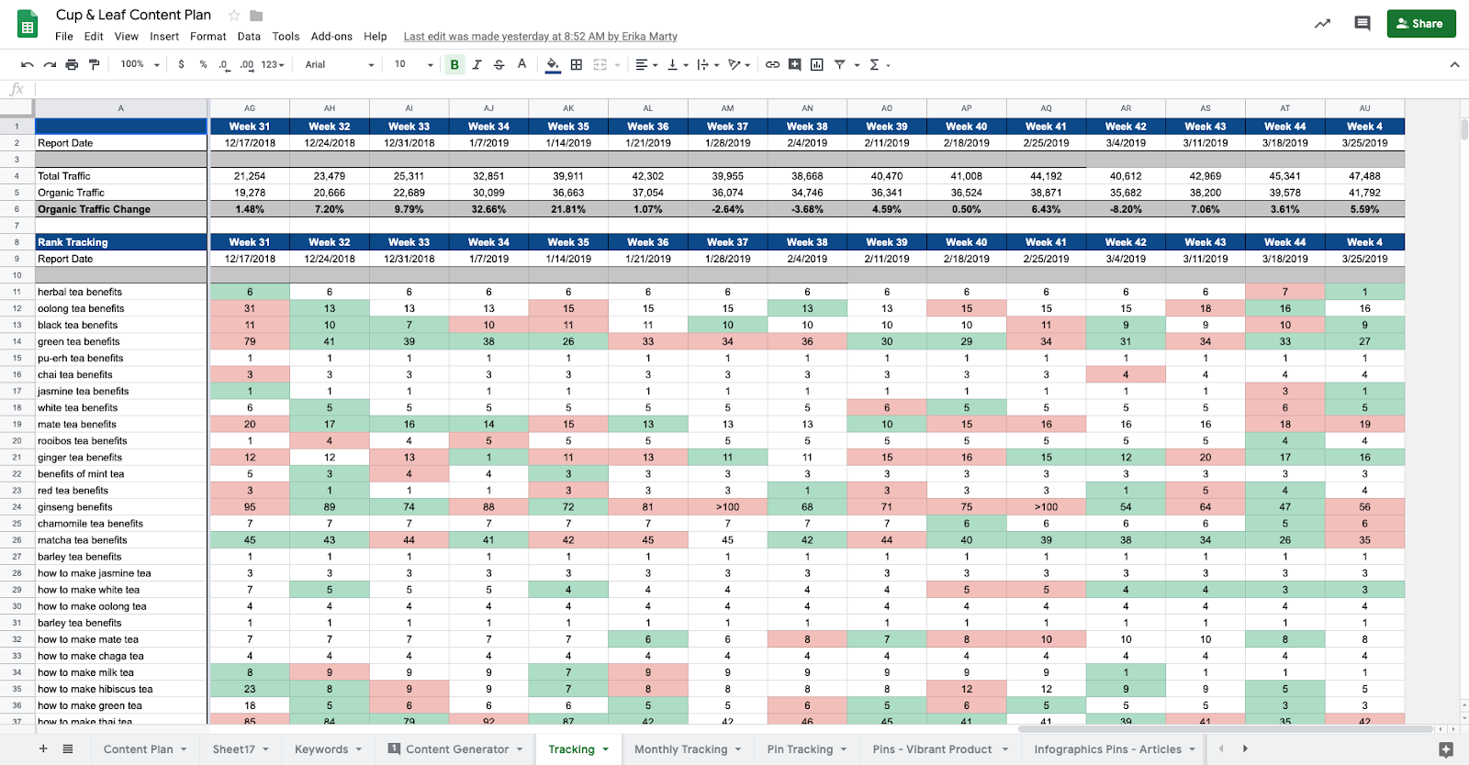The height and width of the screenshot is (765, 1469).
Task: Format as currency
Action: point(182,65)
